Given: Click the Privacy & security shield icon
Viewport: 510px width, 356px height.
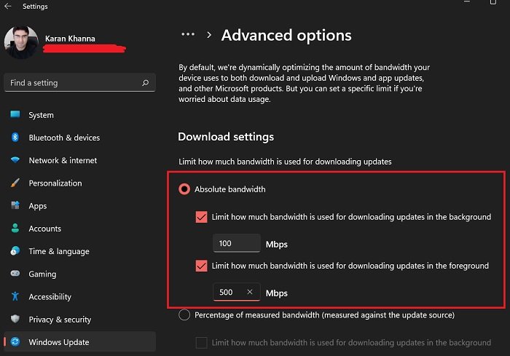Looking at the screenshot, I should pos(15,319).
